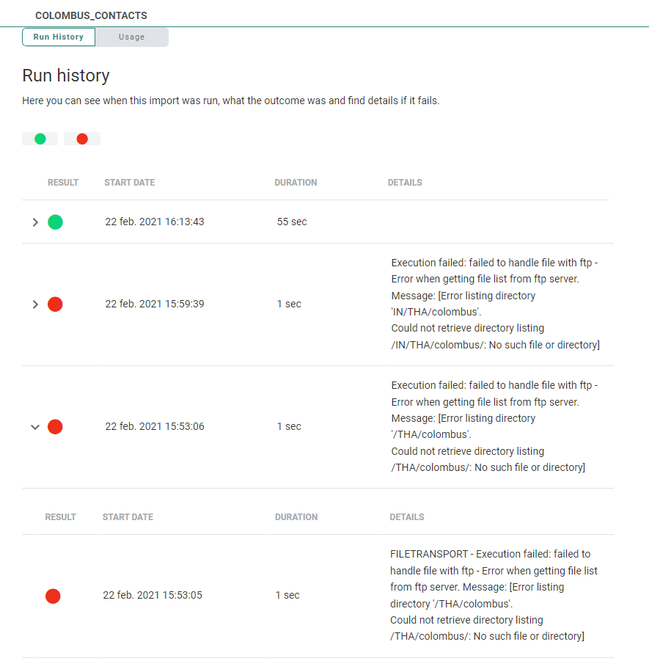Viewport: 649px width, 661px height.
Task: Click red status icon for 15:53:05 sub-run
Action: [53, 596]
